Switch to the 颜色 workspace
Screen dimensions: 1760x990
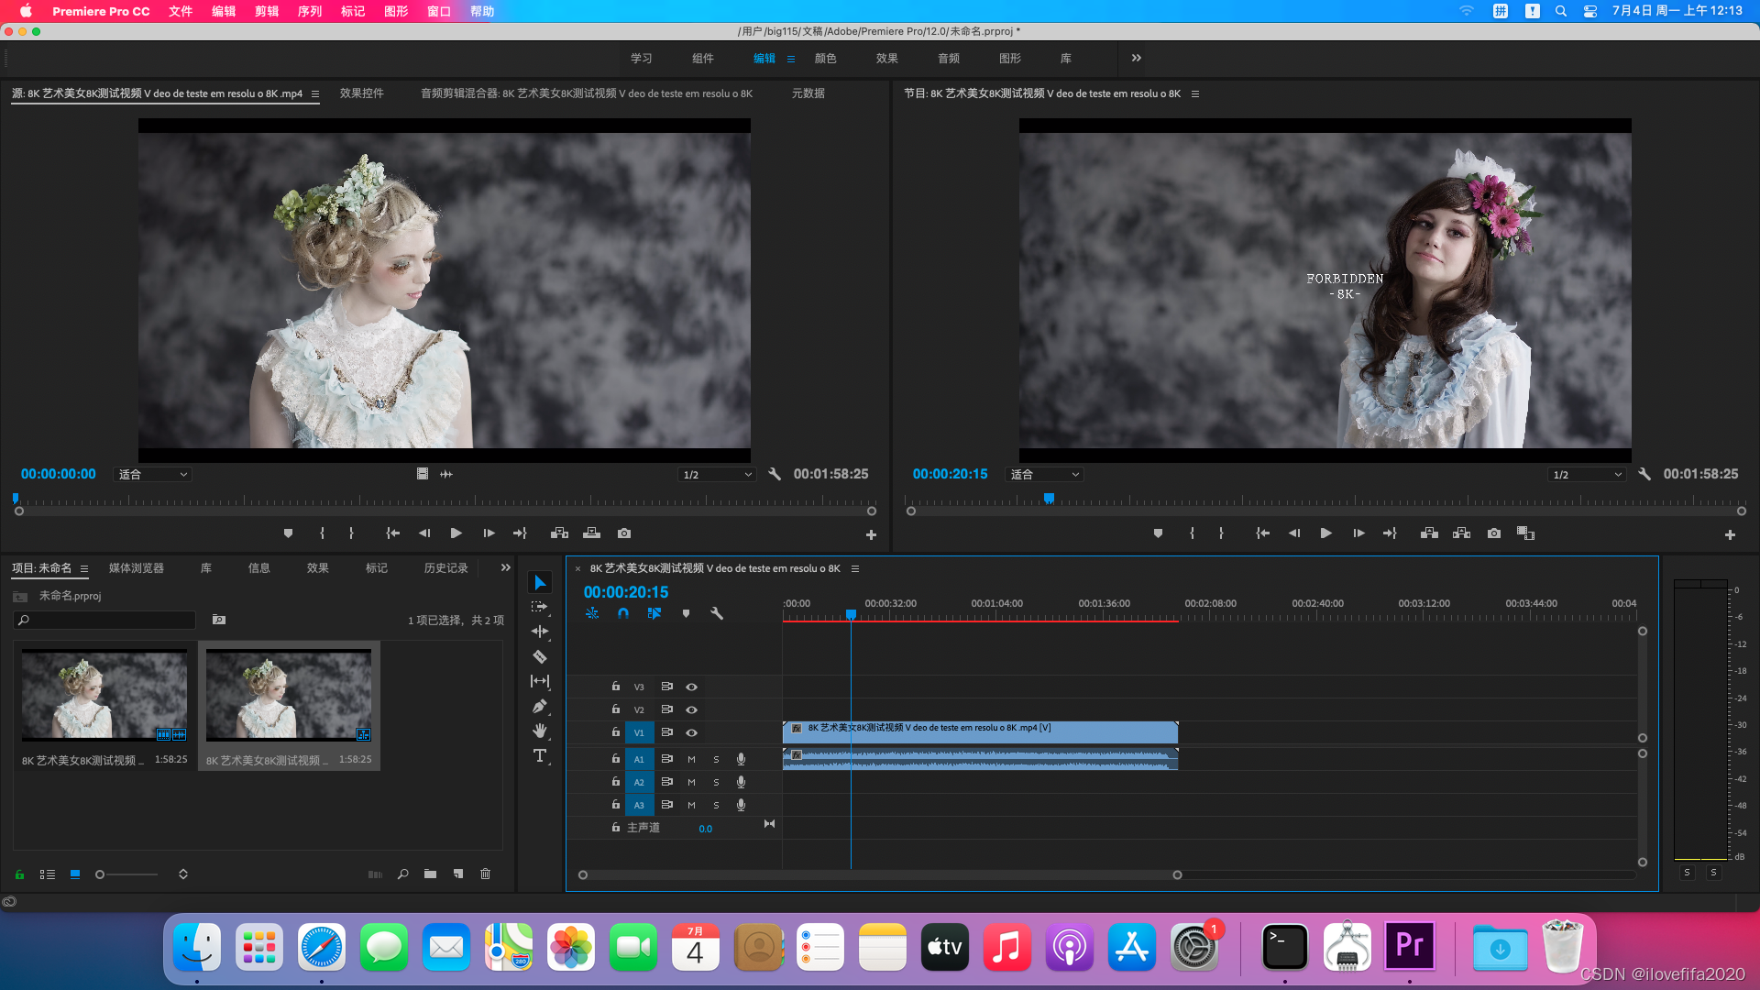(825, 58)
